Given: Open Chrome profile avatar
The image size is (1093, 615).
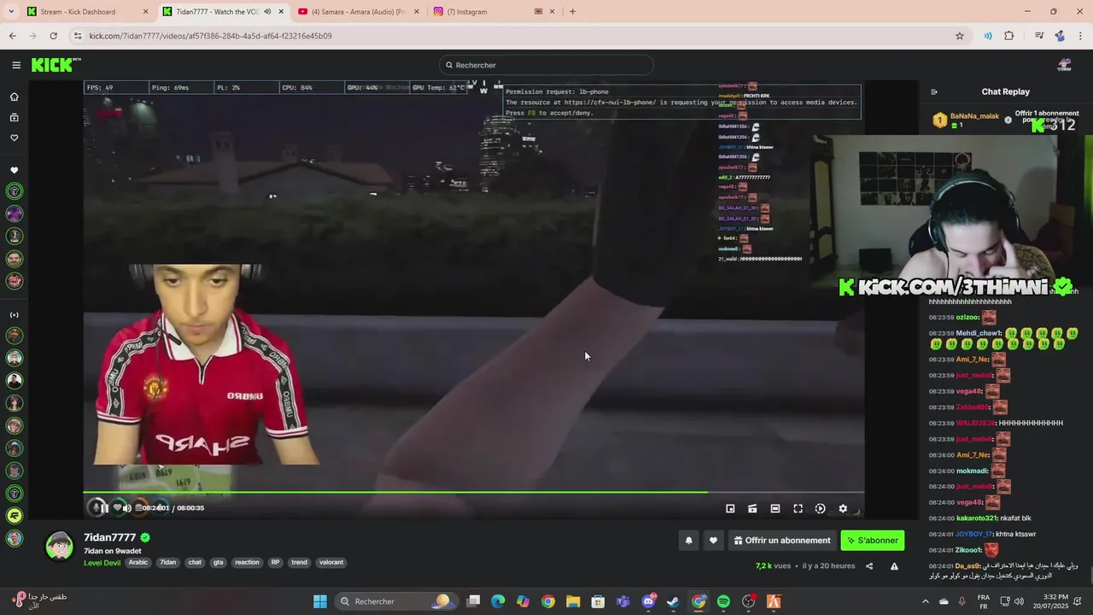Looking at the screenshot, I should [x=1060, y=36].
